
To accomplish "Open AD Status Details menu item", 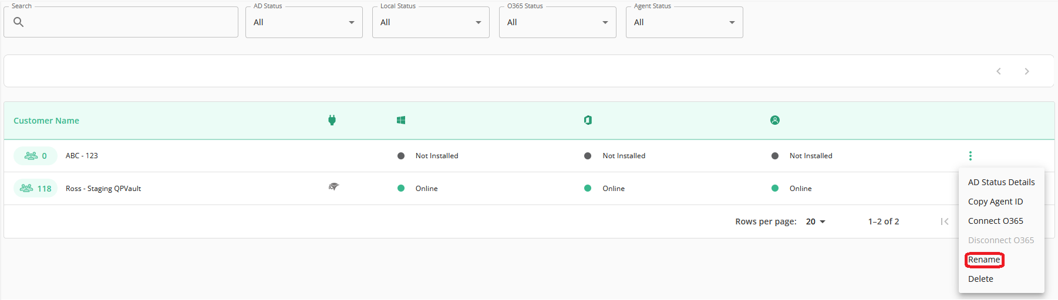I will [x=1001, y=182].
